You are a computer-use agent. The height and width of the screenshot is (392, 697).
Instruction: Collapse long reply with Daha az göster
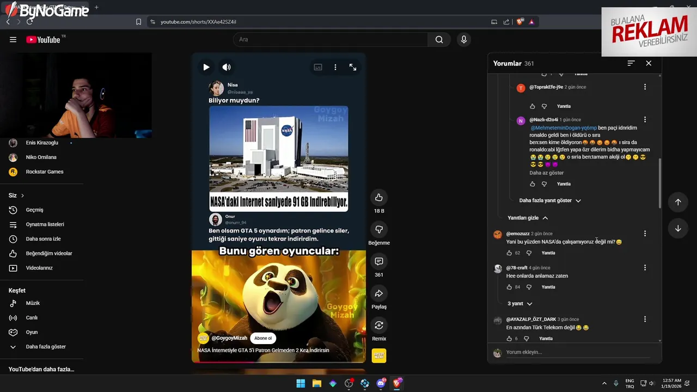tap(547, 173)
